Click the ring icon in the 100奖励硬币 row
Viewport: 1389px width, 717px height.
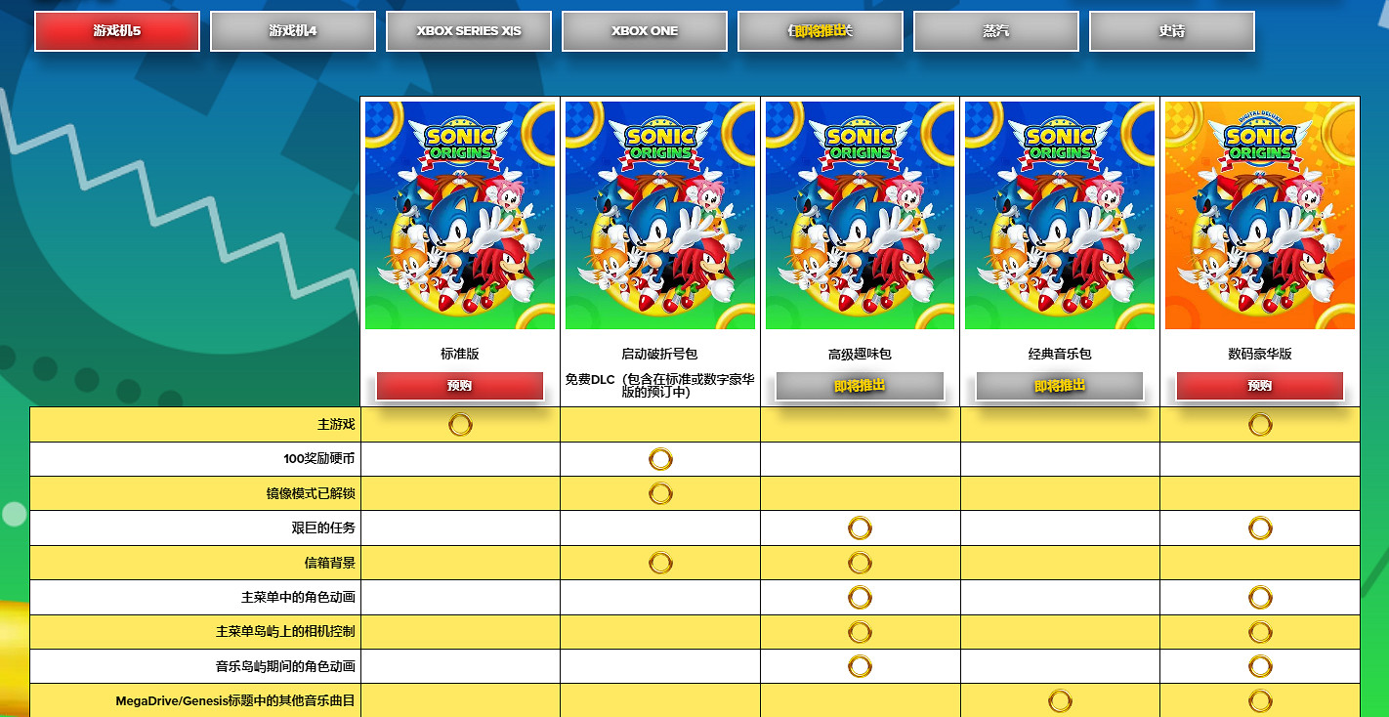[x=660, y=459]
